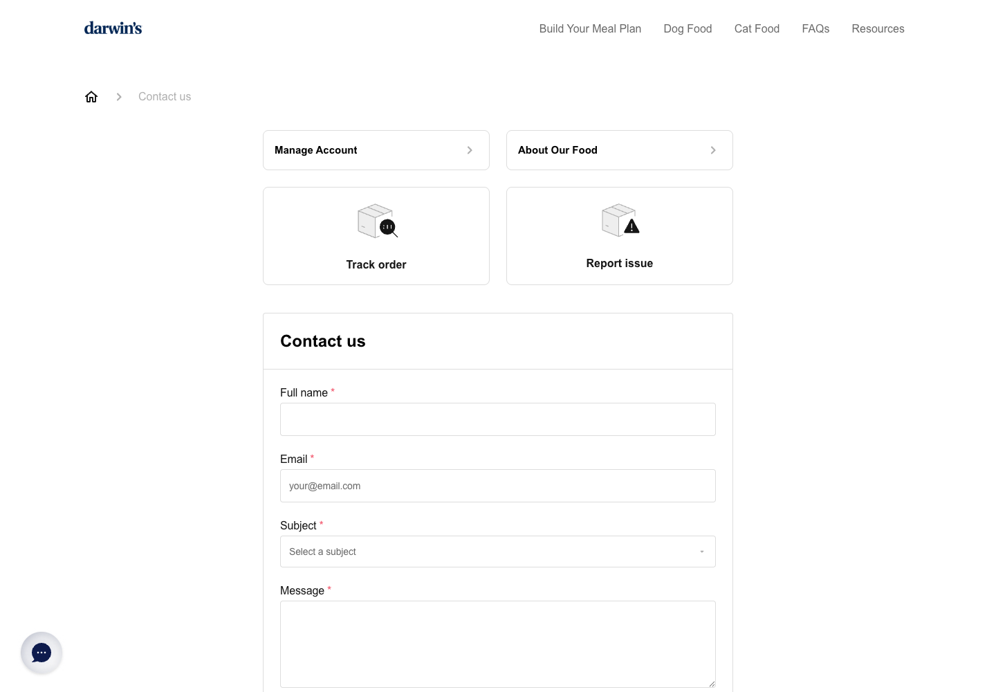Go to home via breadcrumb house icon
Image resolution: width=996 pixels, height=692 pixels.
pyautogui.click(x=91, y=97)
